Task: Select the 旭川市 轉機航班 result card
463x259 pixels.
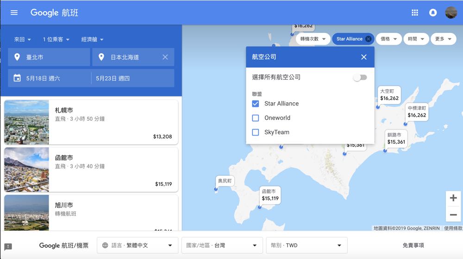Action: (91, 213)
